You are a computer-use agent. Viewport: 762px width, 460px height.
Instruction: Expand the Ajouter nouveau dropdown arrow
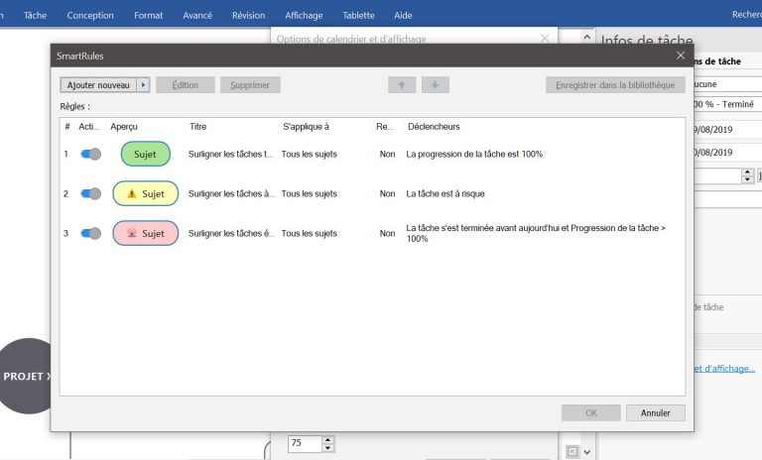tap(143, 85)
